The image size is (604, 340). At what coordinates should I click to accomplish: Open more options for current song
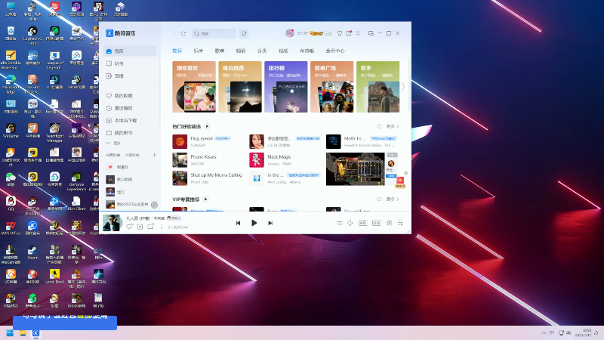(162, 227)
